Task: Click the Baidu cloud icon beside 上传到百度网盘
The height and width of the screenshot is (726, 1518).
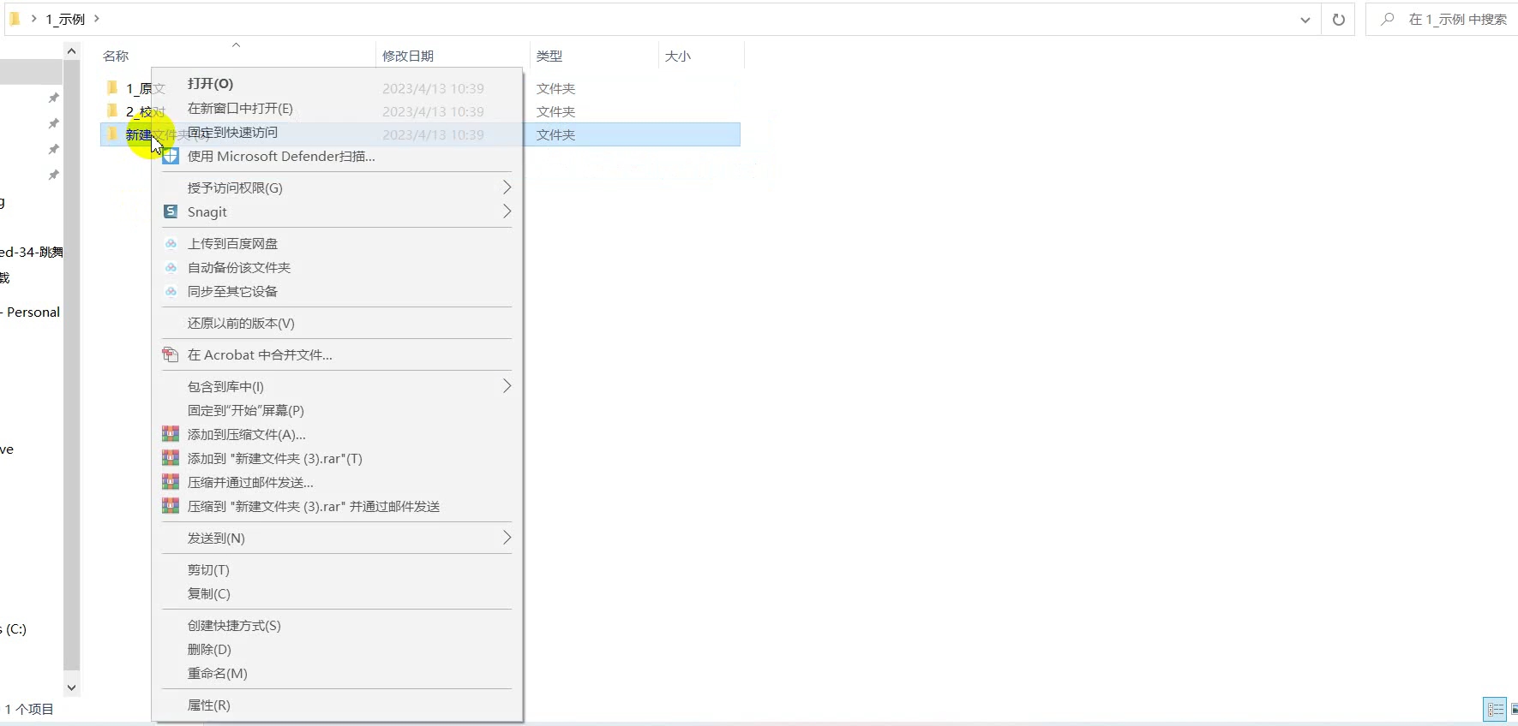Action: point(171,244)
